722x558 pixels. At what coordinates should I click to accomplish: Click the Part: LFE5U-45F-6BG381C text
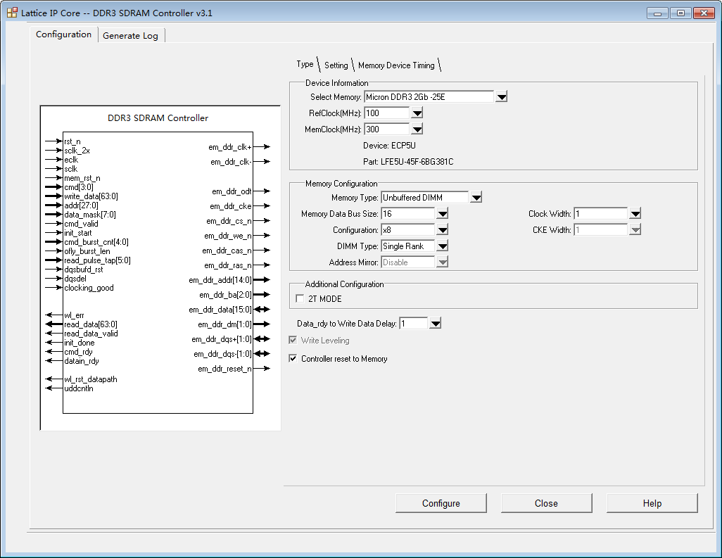408,162
